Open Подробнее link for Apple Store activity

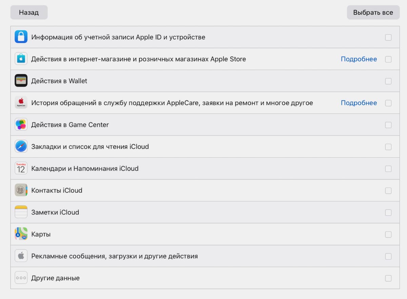[x=359, y=59]
